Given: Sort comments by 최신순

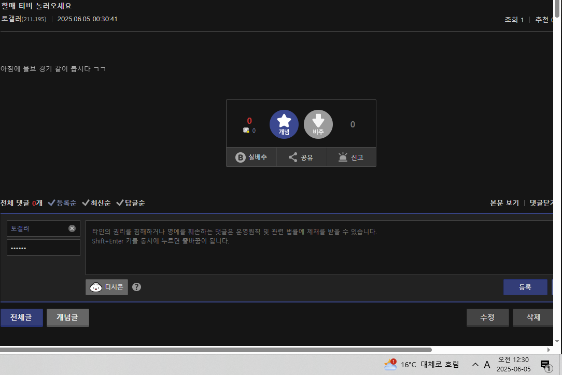Looking at the screenshot, I should pos(96,203).
